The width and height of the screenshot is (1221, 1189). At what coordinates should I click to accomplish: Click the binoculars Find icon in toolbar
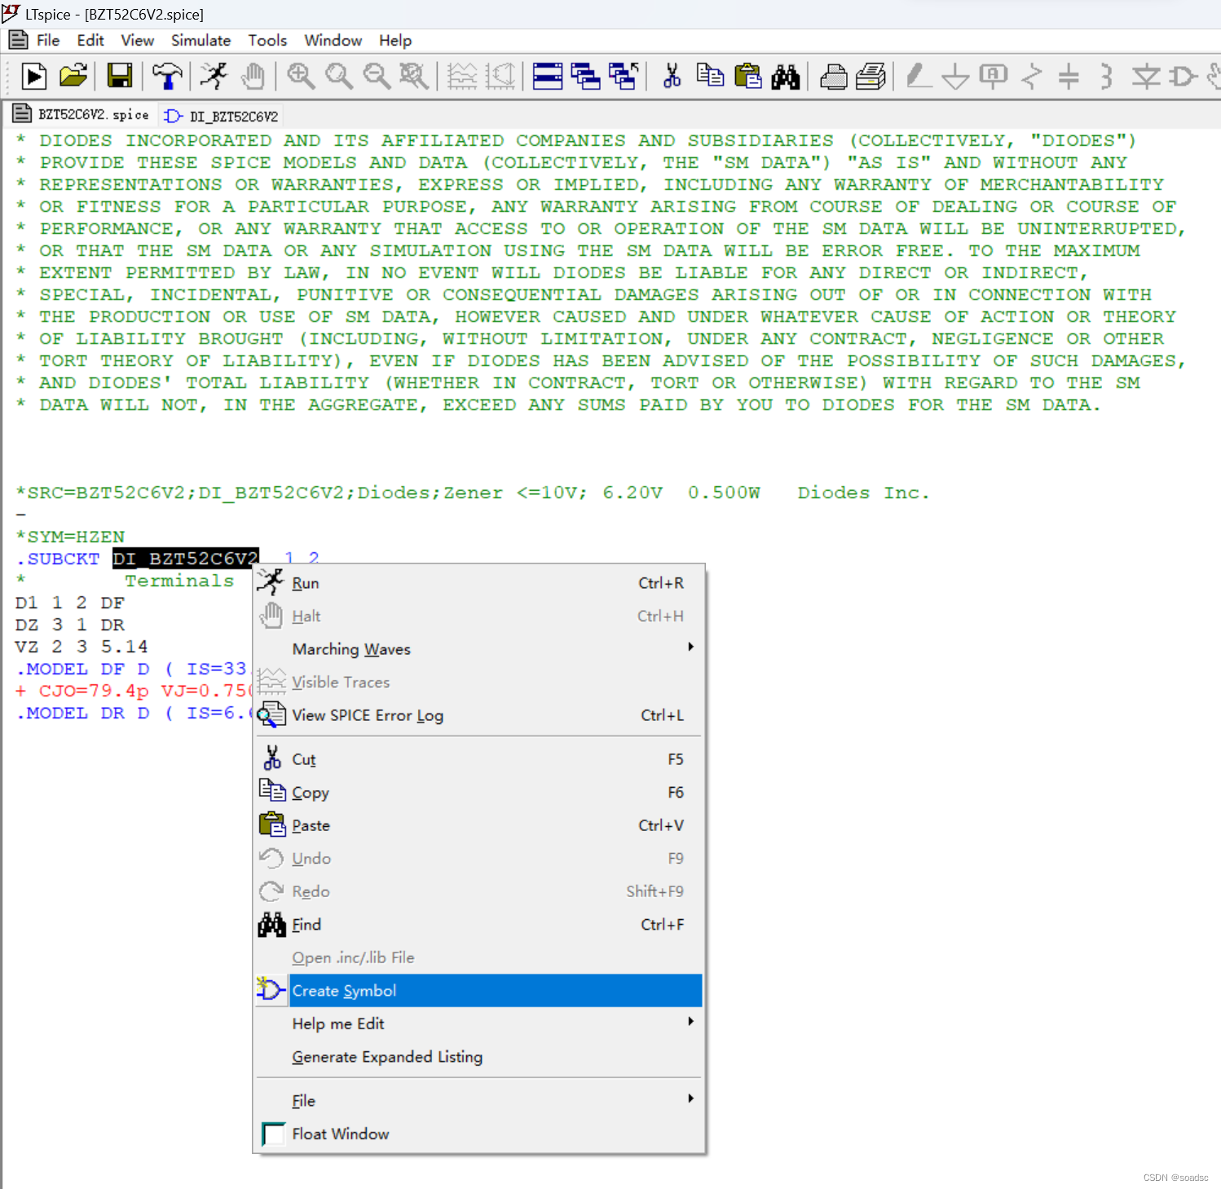tap(786, 77)
